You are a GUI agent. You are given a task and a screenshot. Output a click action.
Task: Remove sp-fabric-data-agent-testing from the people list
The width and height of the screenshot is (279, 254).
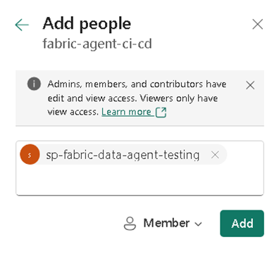pos(215,155)
